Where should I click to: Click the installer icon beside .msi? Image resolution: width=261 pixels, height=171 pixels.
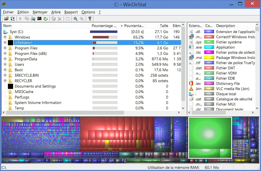coord(191,58)
